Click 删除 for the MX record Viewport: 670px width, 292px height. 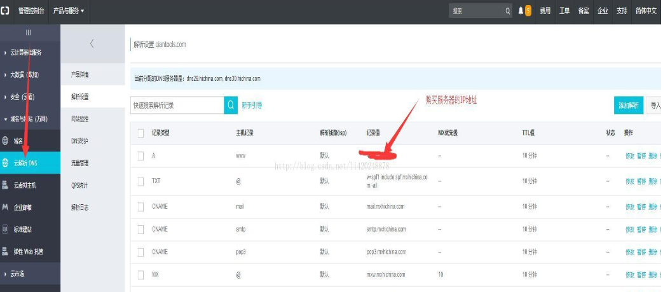(653, 275)
